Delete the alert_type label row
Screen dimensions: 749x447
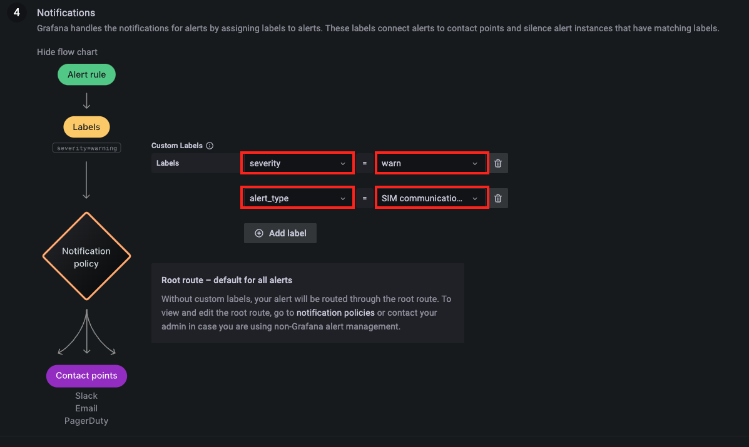(497, 198)
